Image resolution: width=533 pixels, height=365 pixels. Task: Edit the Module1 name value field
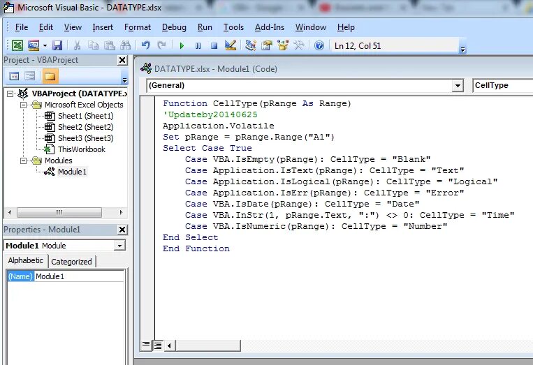coord(80,276)
